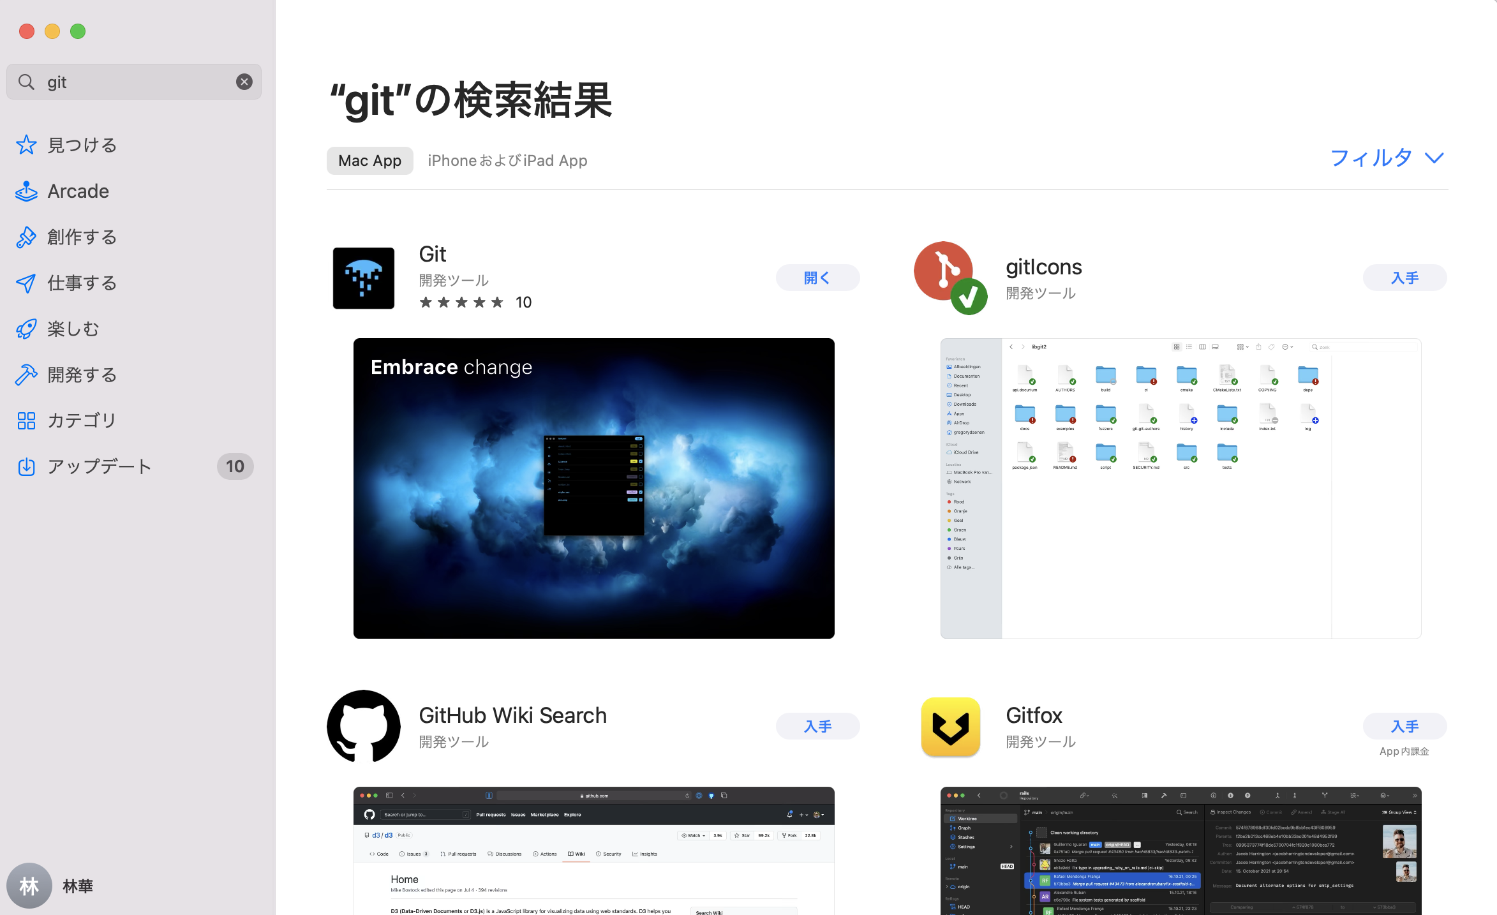
Task: Open the gitIcons Finder screenshot
Action: [x=1181, y=488]
